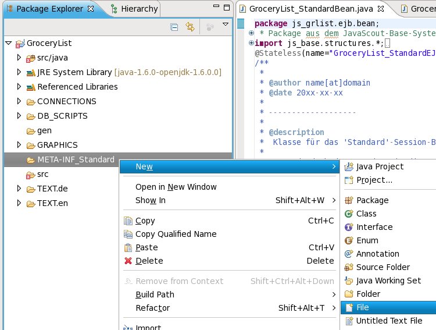Close the Package Explorer tab
The image size is (436, 330).
point(89,9)
